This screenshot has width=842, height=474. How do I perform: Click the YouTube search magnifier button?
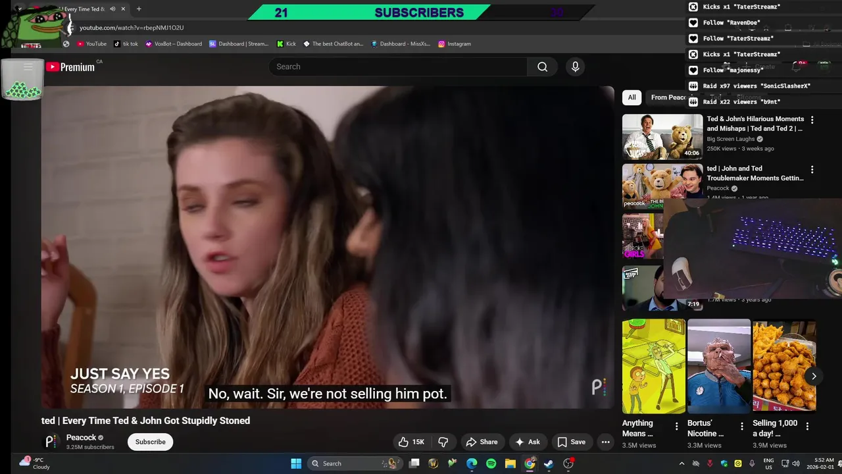(542, 66)
